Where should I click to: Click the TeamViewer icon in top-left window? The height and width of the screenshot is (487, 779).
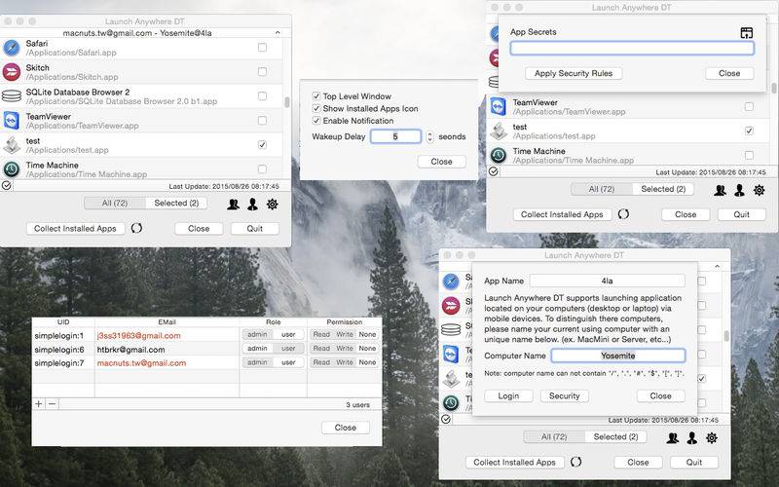(x=12, y=120)
